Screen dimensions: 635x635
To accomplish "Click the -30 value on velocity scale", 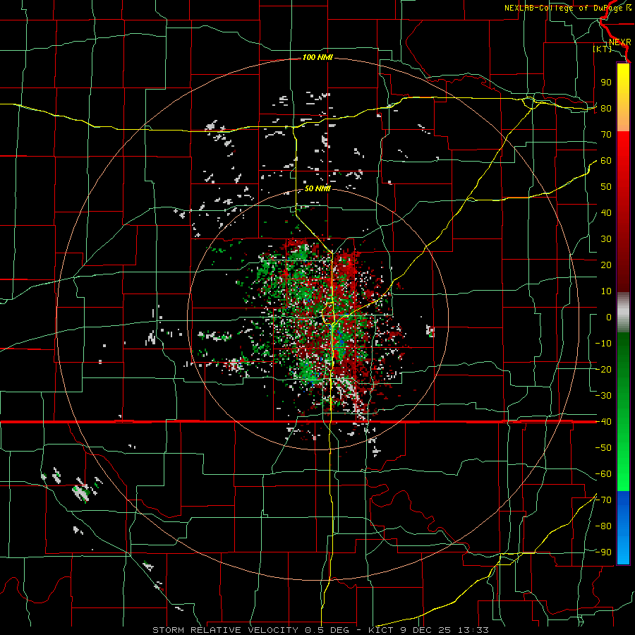I will pos(603,396).
